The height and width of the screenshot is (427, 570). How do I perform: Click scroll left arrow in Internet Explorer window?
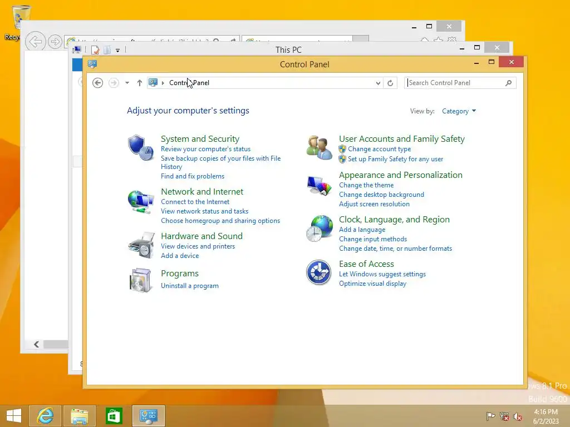[x=36, y=344]
